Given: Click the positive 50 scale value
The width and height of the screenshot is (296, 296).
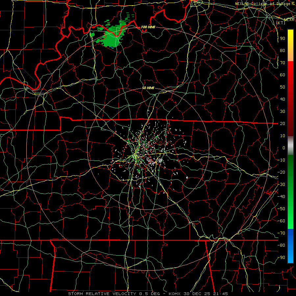Looking at the screenshot, I should 283,87.
